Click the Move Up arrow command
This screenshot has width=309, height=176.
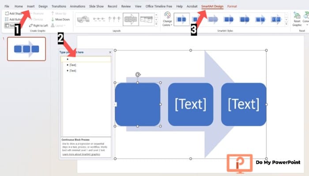(59, 13)
